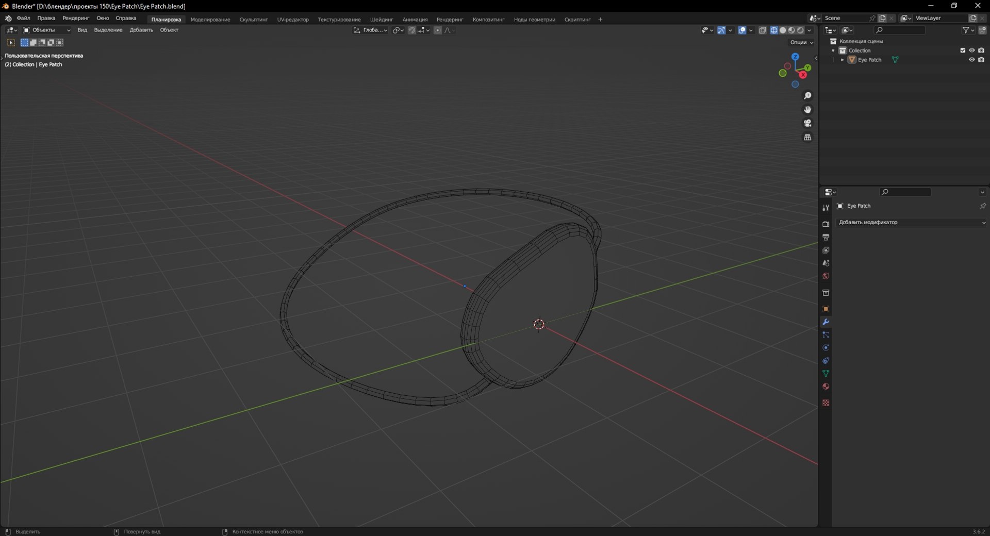Open the "Добавить" viewport menu
This screenshot has height=536, width=990.
point(141,30)
